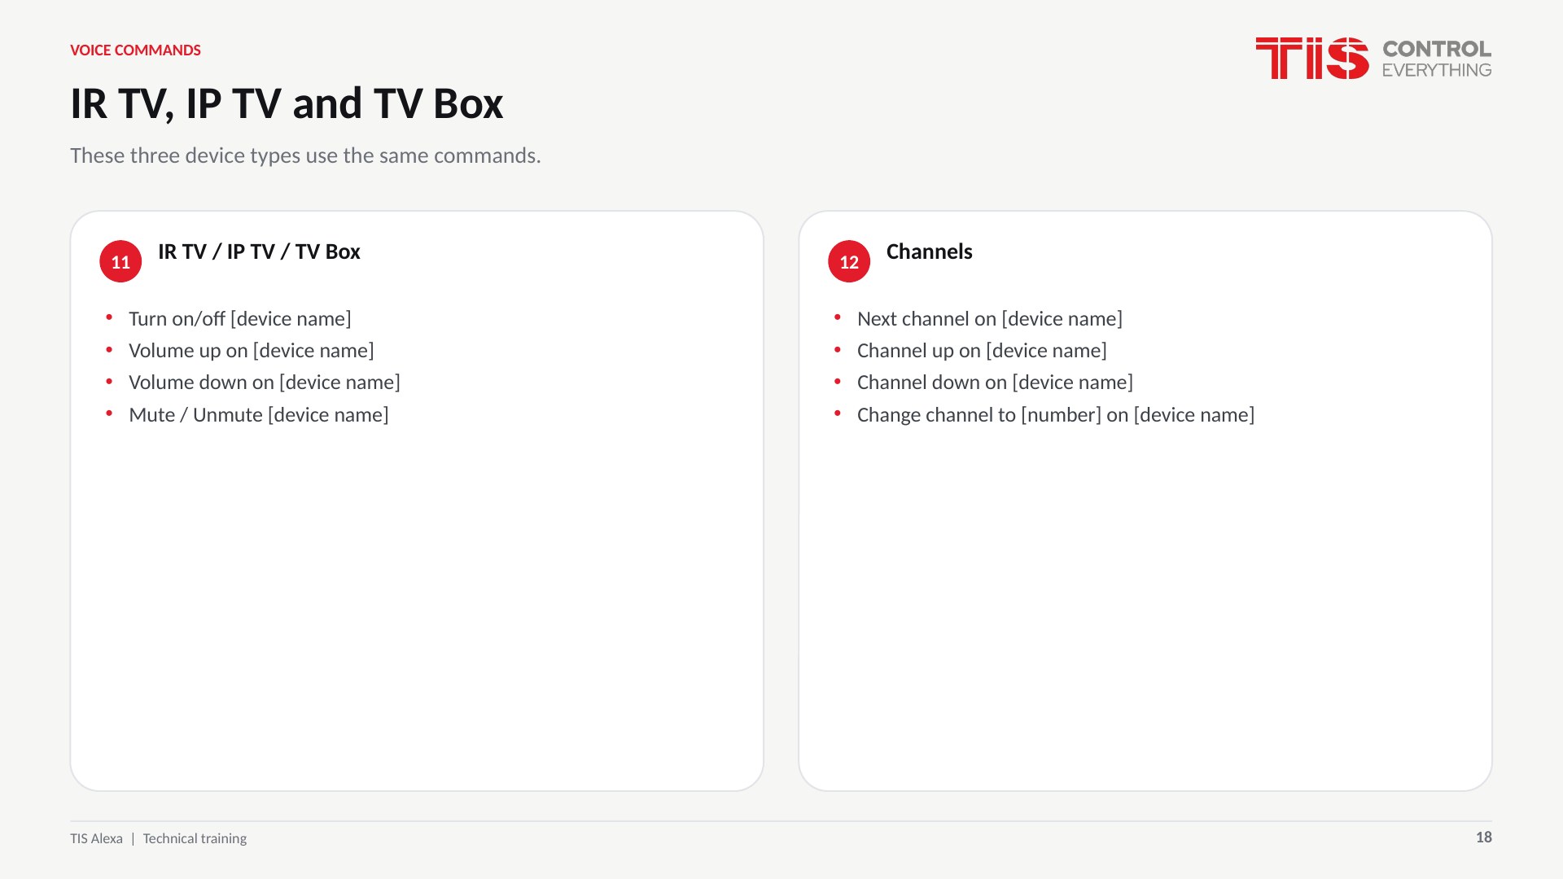Select 'Change channel to [number] on [device name]' bullet
1563x879 pixels.
pyautogui.click(x=1056, y=415)
